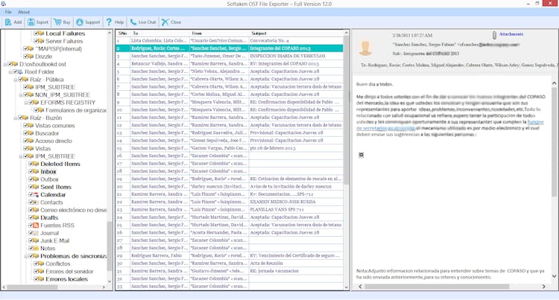
Task: Click the Add toolbar icon
Action: [x=8, y=22]
